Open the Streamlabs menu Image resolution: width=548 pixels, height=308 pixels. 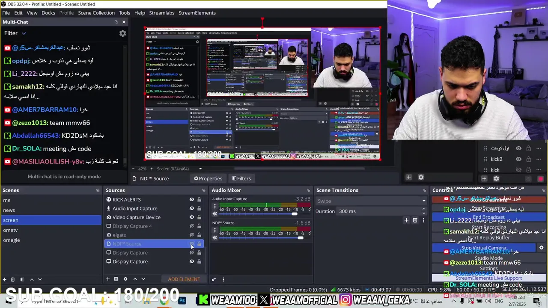[x=161, y=13]
